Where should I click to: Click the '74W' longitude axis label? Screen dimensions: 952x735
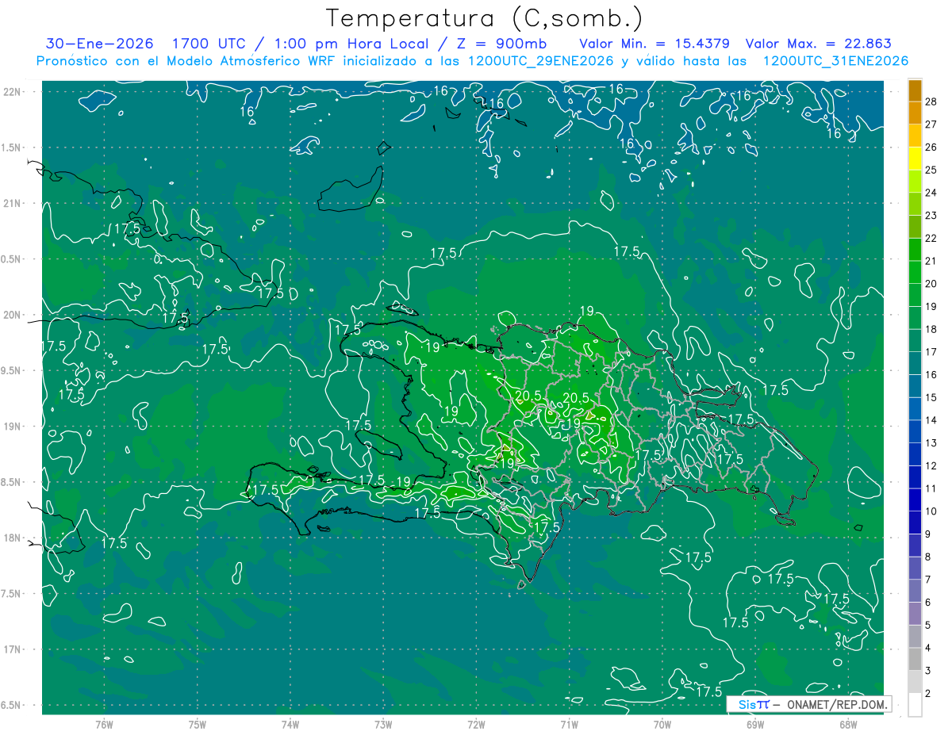click(290, 725)
